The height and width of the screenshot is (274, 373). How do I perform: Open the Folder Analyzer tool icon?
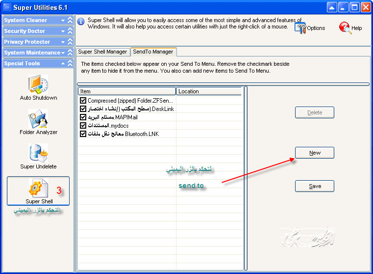(x=38, y=119)
